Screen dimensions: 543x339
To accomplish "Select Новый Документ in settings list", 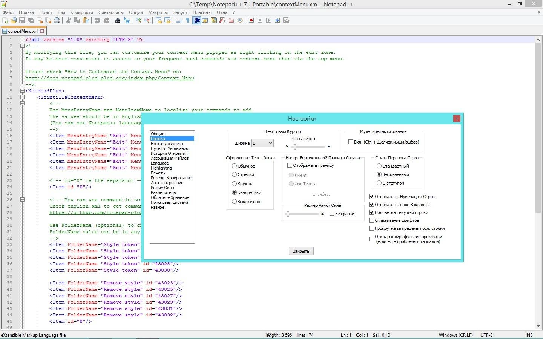I will click(167, 144).
